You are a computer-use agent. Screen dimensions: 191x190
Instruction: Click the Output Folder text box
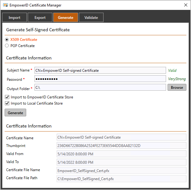click(x=100, y=87)
